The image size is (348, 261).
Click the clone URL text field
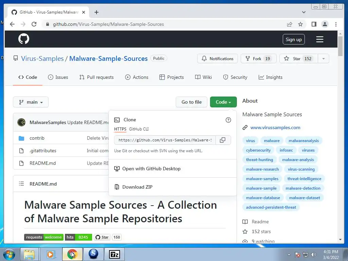[x=165, y=140]
